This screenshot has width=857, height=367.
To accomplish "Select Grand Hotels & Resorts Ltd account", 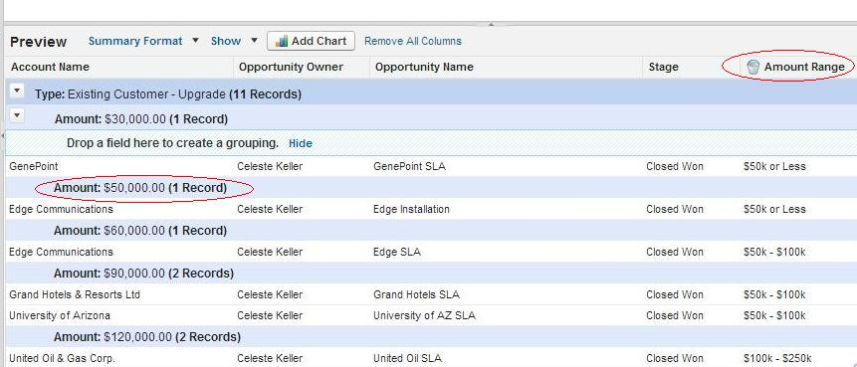I will [75, 295].
